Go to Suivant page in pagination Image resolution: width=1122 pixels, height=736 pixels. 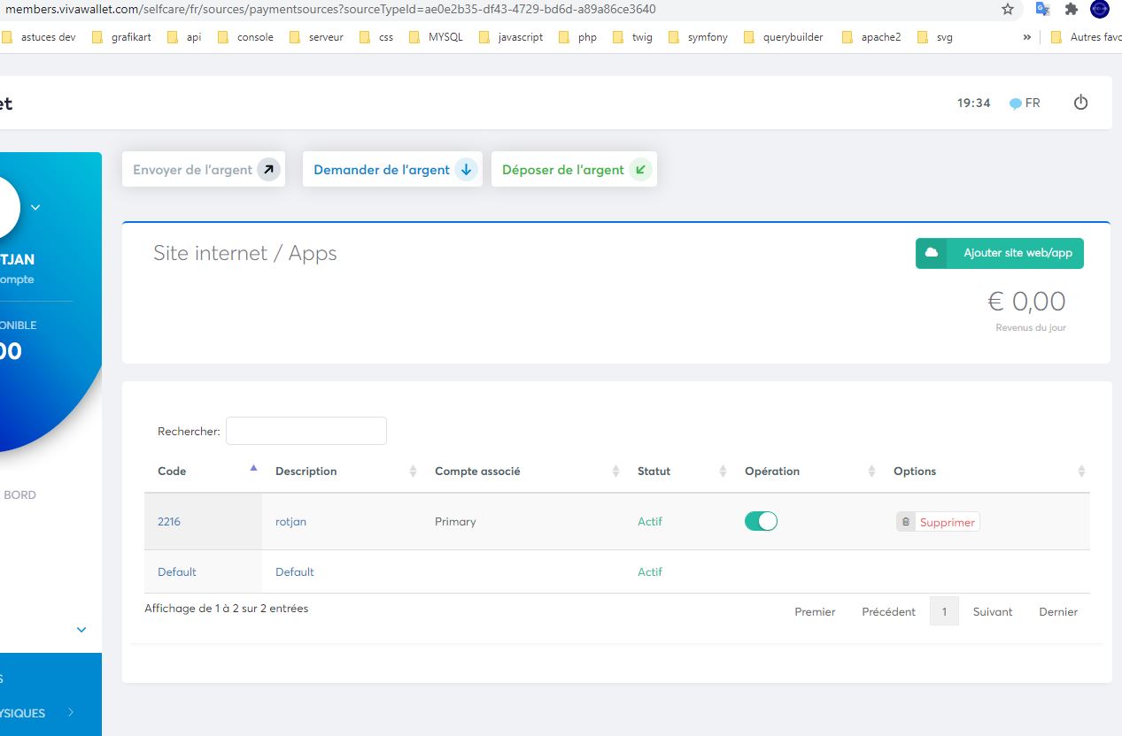point(993,611)
